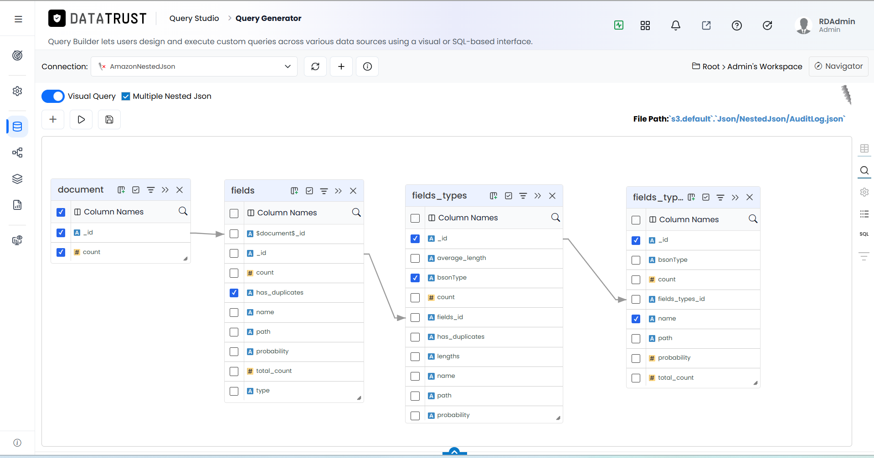Screen dimensions: 874x458
Task: Click the external link share icon
Action: (706, 25)
